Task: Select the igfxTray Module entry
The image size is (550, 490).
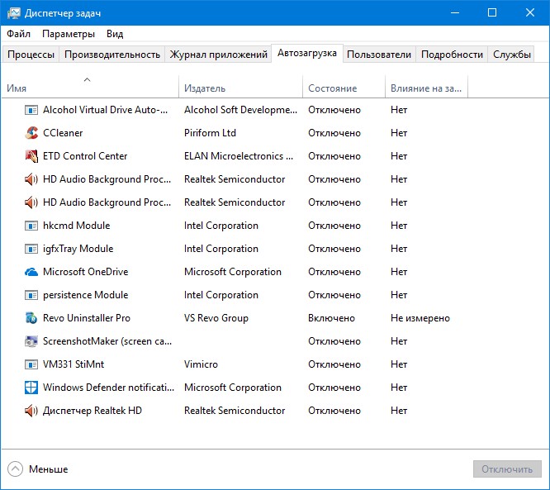Action: pyautogui.click(x=78, y=249)
